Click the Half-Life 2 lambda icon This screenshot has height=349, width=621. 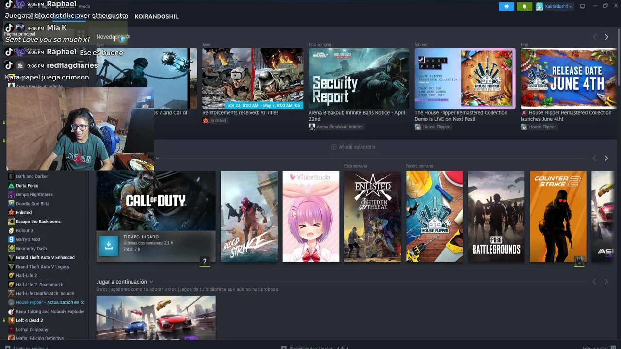(x=11, y=275)
